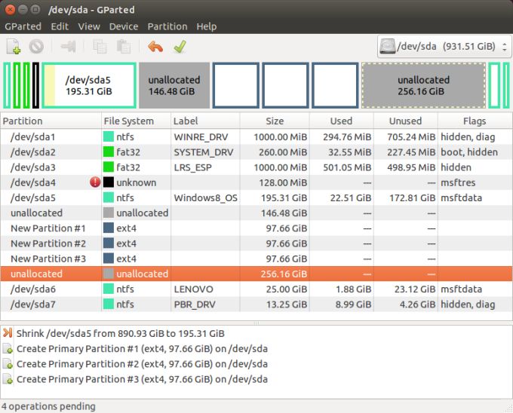
Task: Click the New partition toolbar icon
Action: [14, 47]
